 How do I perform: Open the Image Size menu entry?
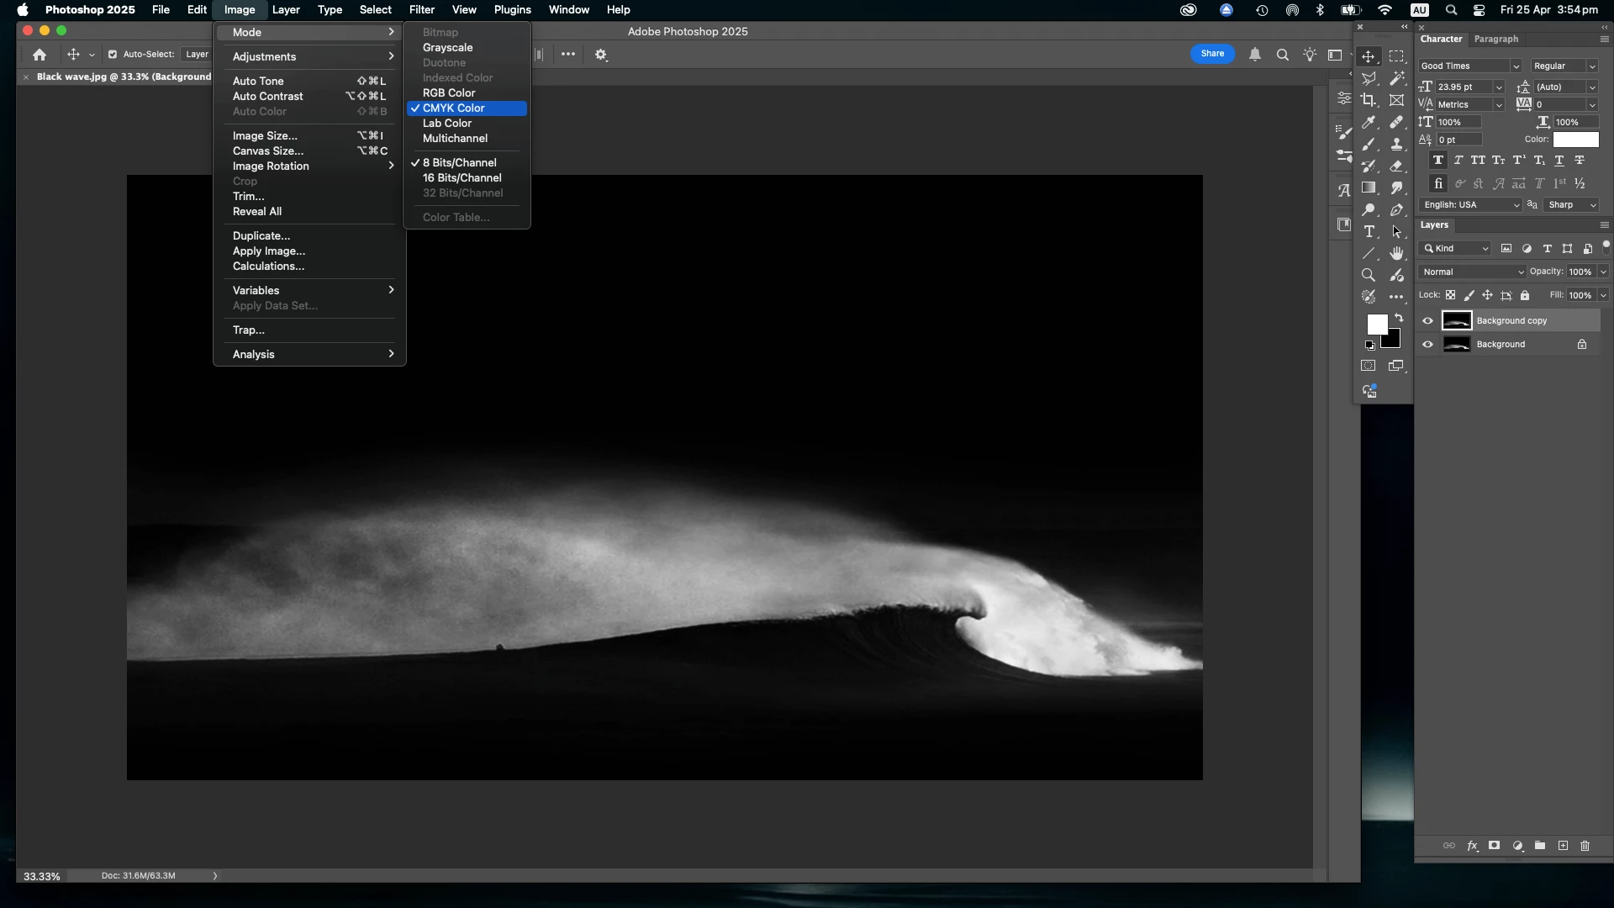265,135
